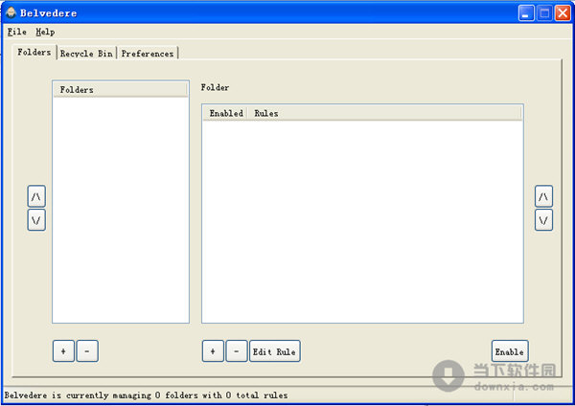Open the Help menu
Screen dimensions: 575x406
(45, 32)
